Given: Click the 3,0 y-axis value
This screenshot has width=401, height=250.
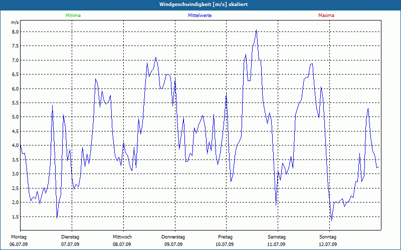Looking at the screenshot, I should [x=15, y=173].
